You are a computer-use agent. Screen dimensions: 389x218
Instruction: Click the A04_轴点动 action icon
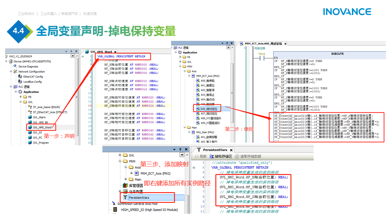click(x=198, y=99)
